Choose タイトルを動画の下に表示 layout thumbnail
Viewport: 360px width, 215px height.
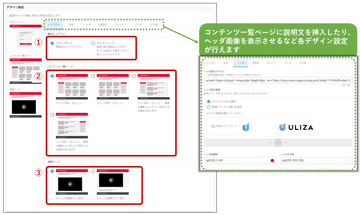click(x=113, y=182)
